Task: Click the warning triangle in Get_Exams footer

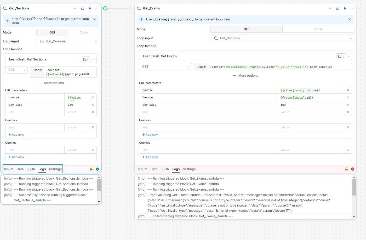Action: click(346, 169)
